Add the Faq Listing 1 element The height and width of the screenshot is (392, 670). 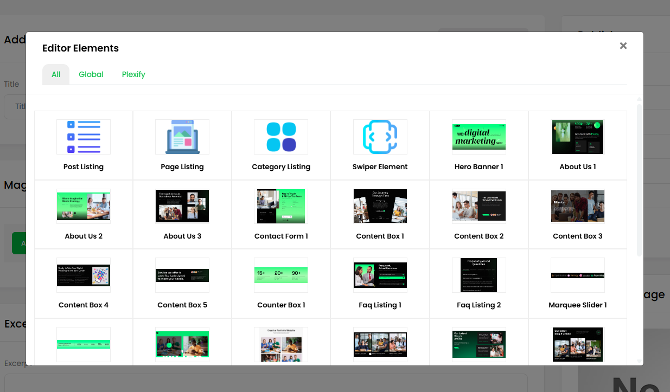click(x=380, y=275)
